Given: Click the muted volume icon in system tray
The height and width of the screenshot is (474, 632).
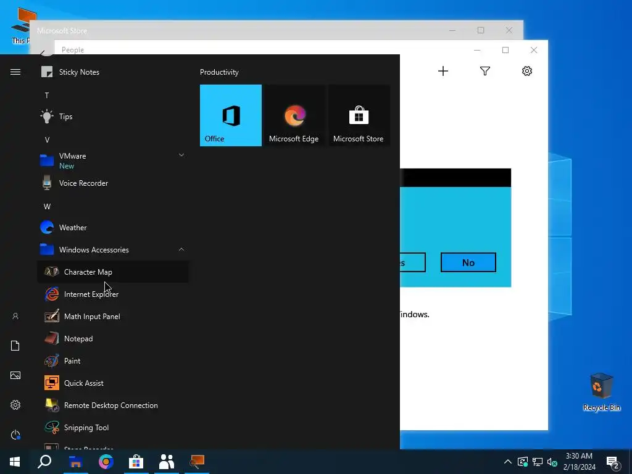Looking at the screenshot, I should (552, 462).
